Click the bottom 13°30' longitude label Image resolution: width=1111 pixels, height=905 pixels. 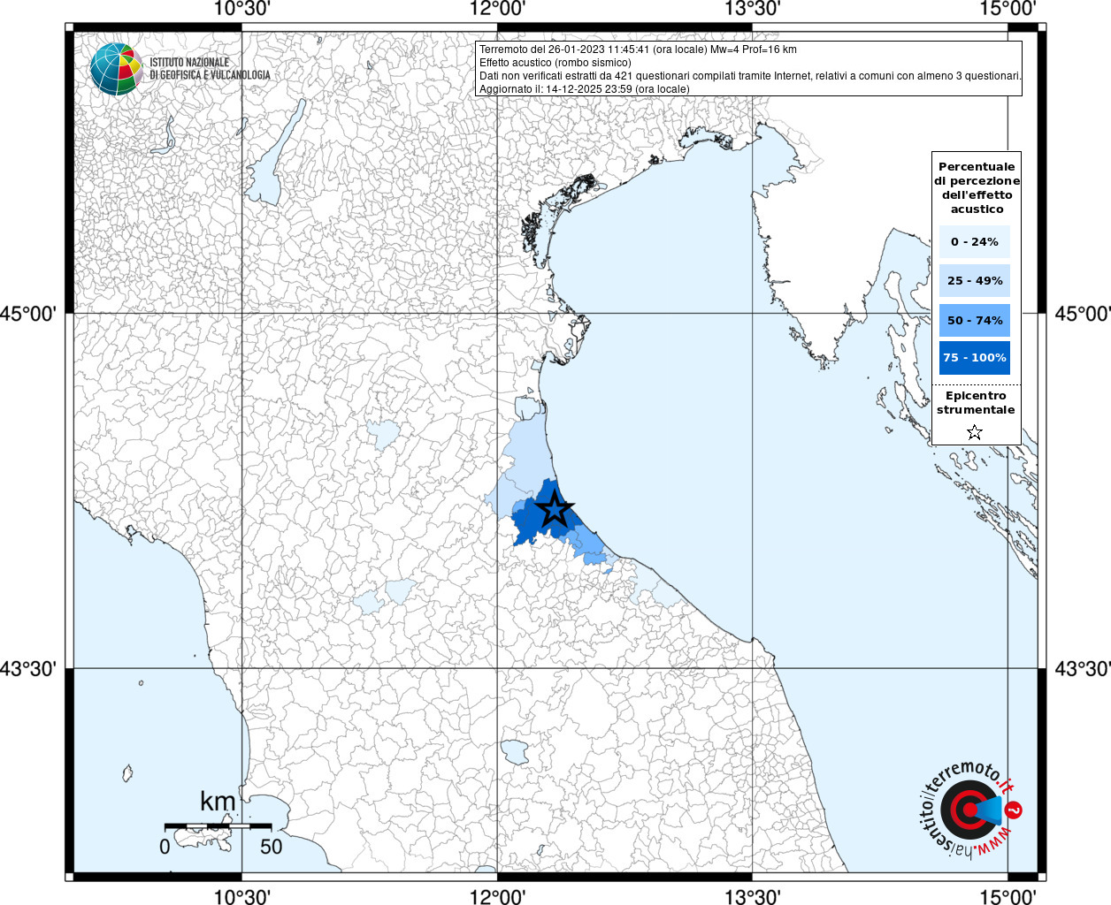click(753, 896)
